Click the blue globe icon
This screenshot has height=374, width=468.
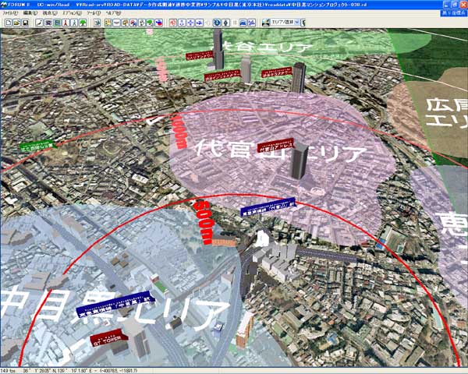click(217, 23)
